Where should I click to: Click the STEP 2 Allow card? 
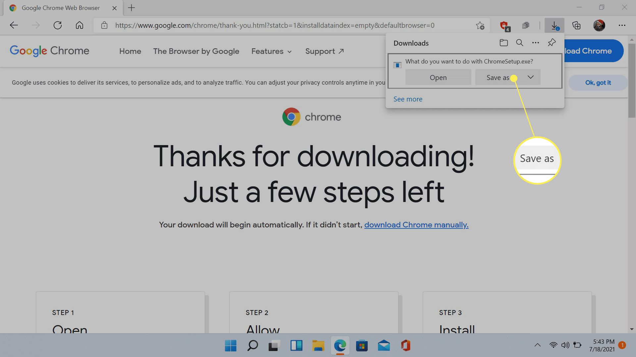pos(314,312)
